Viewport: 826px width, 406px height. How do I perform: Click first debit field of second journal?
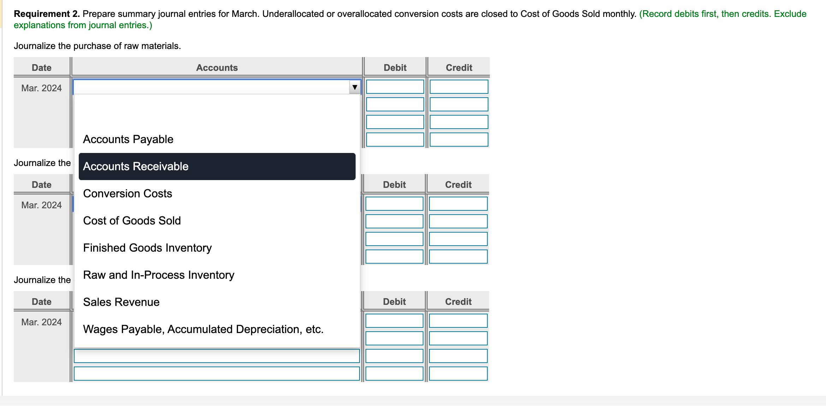394,204
